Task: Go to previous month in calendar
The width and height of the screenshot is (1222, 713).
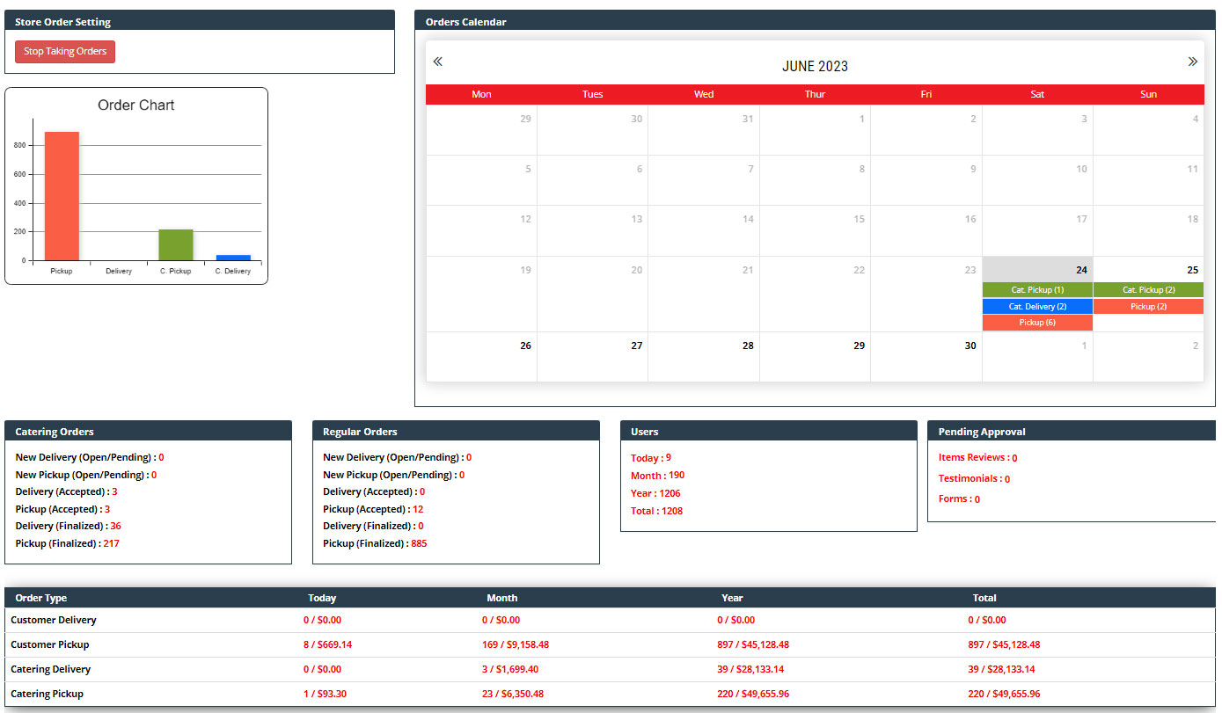Action: click(437, 62)
